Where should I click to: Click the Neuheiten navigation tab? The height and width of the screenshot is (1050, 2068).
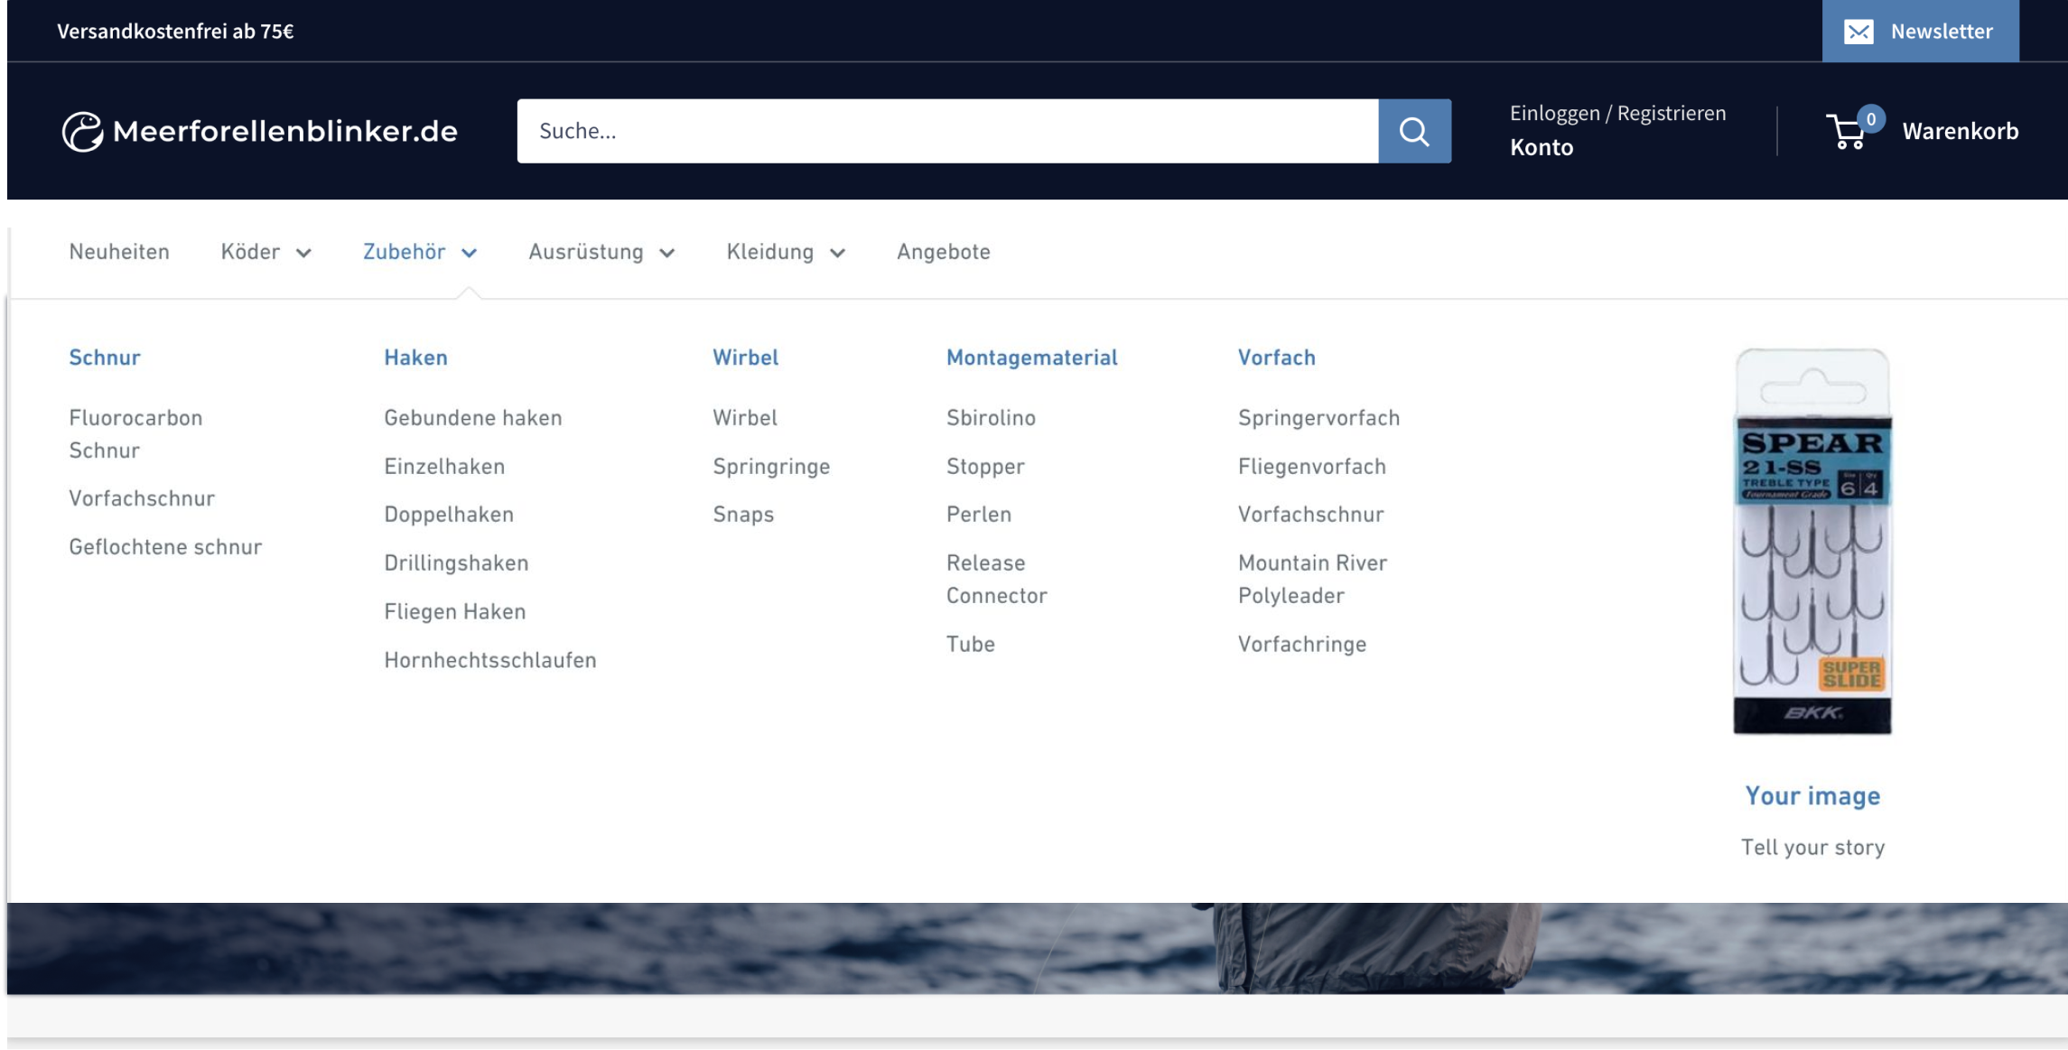[x=119, y=249]
